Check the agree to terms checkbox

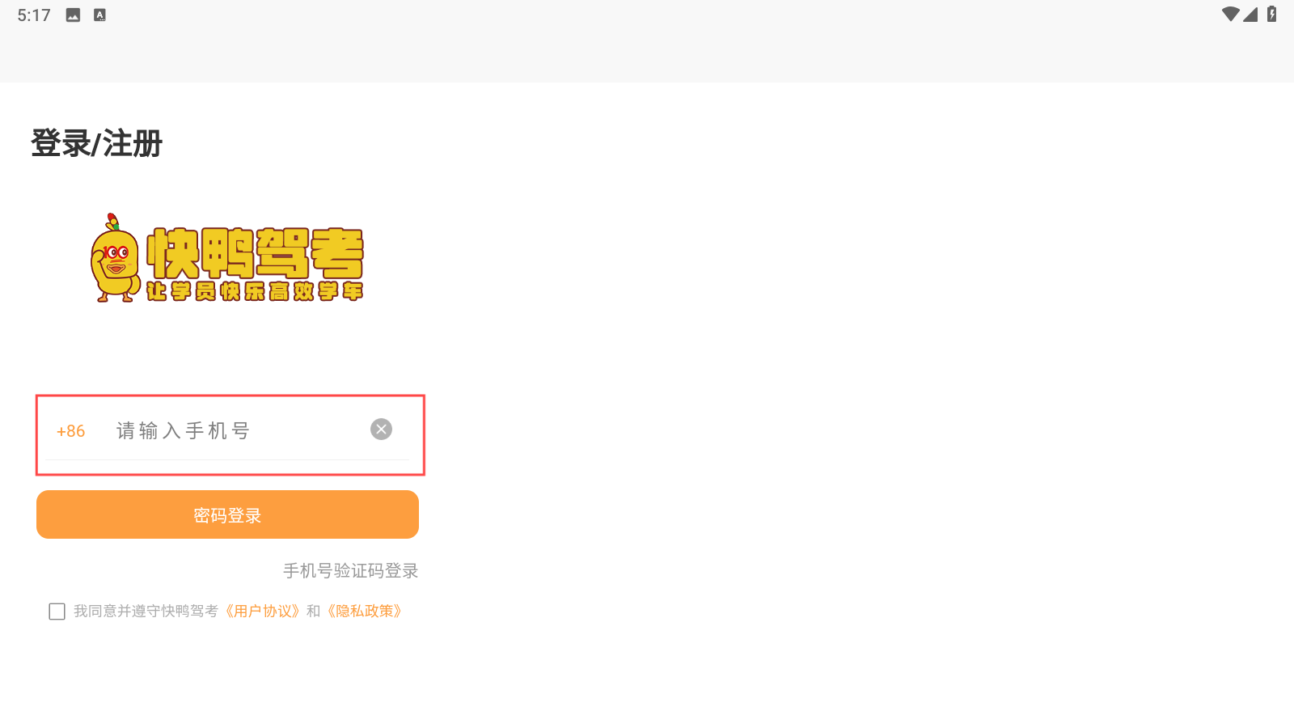(57, 612)
